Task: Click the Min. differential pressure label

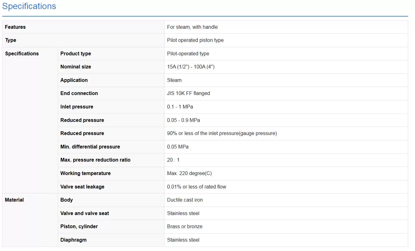Action: pyautogui.click(x=90, y=147)
